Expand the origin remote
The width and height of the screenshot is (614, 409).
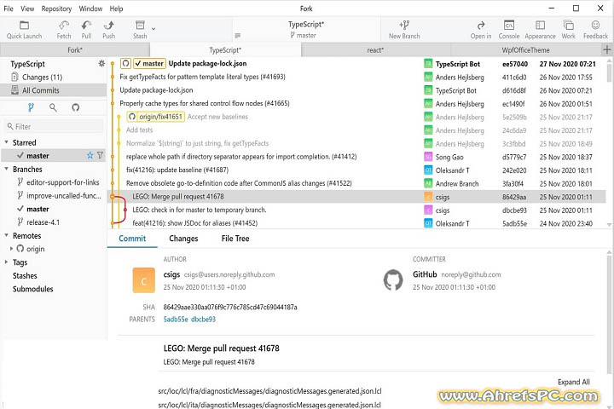11,249
